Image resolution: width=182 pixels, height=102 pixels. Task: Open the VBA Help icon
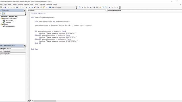pos(50,7)
